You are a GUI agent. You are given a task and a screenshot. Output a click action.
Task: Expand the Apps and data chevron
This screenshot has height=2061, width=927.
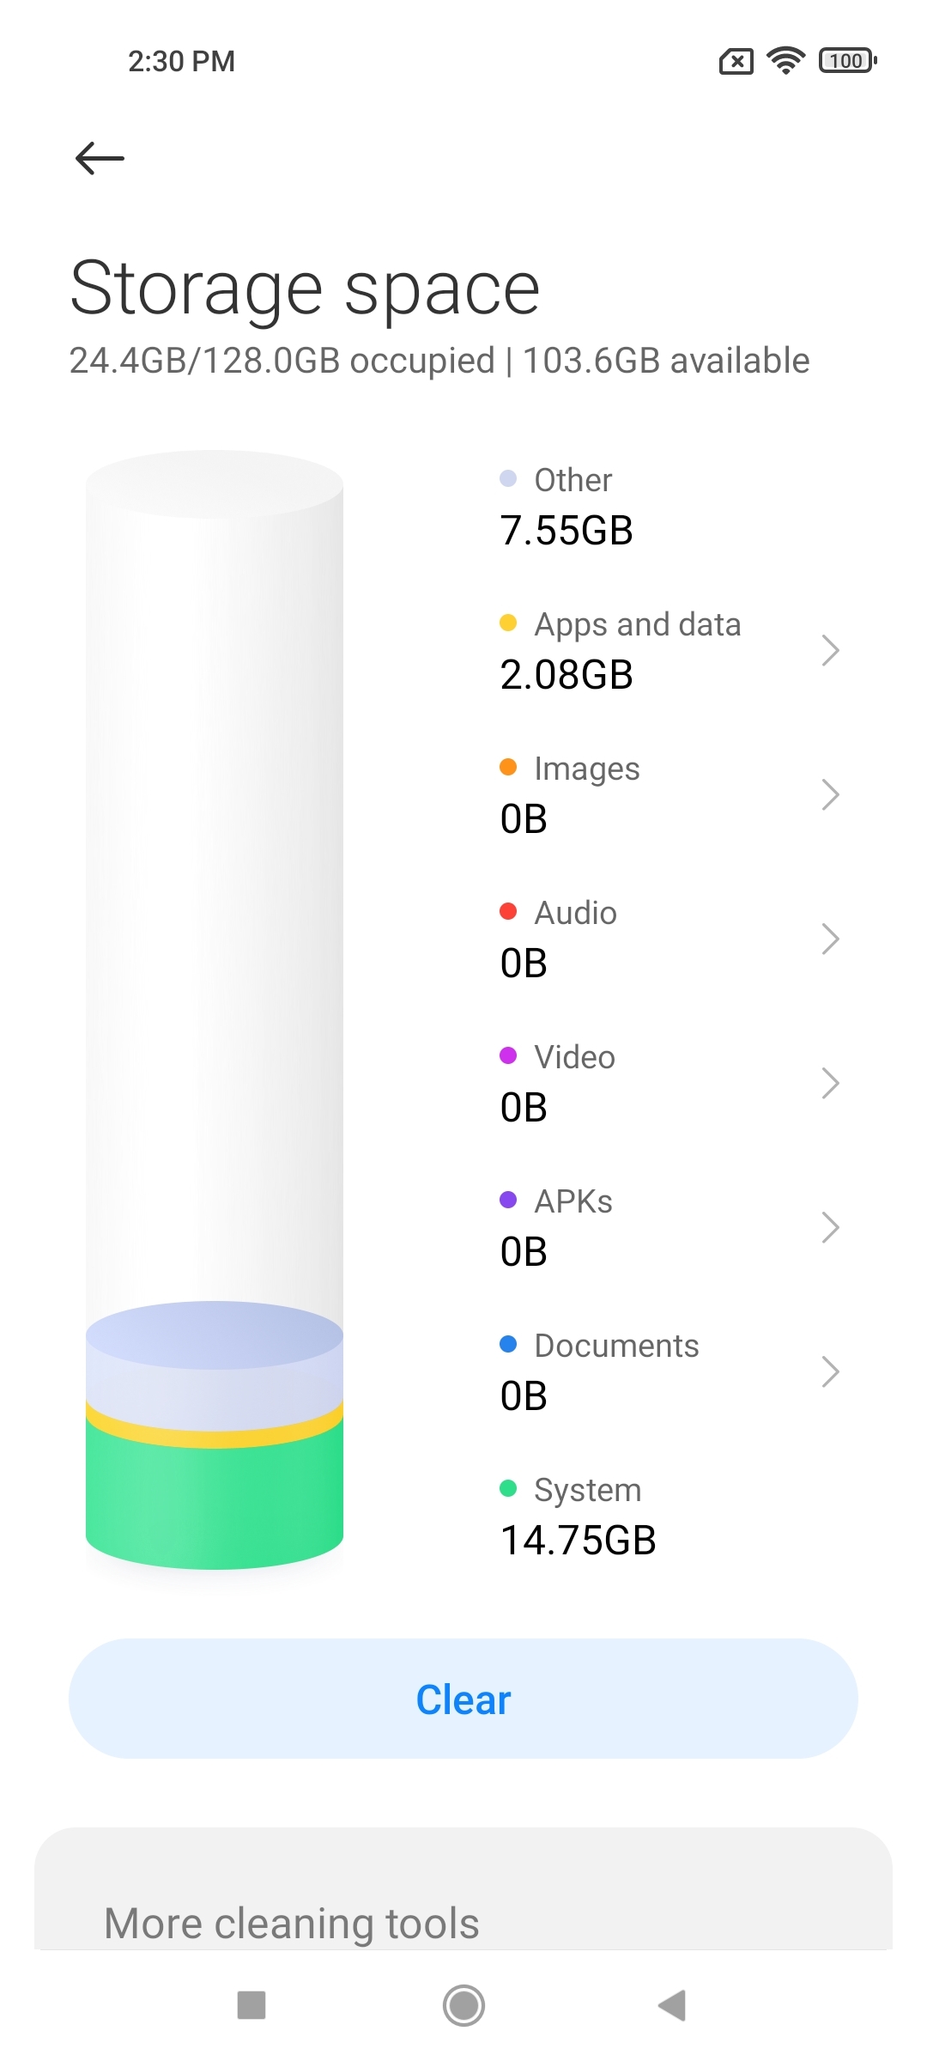829,650
